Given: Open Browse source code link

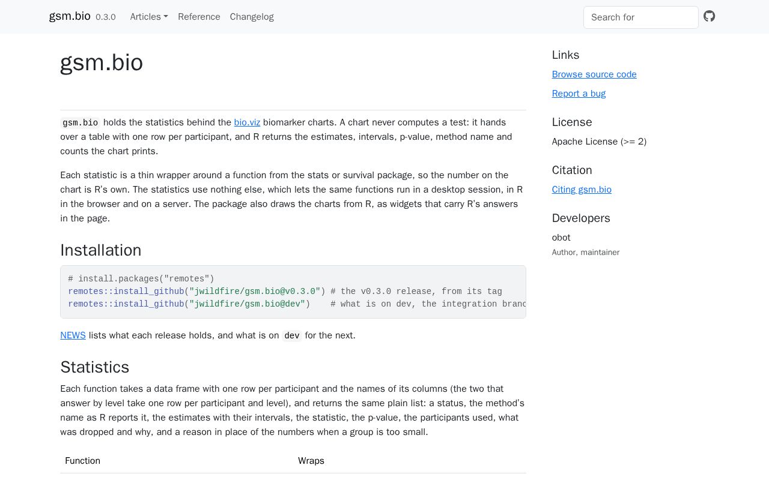Looking at the screenshot, I should pos(594,74).
